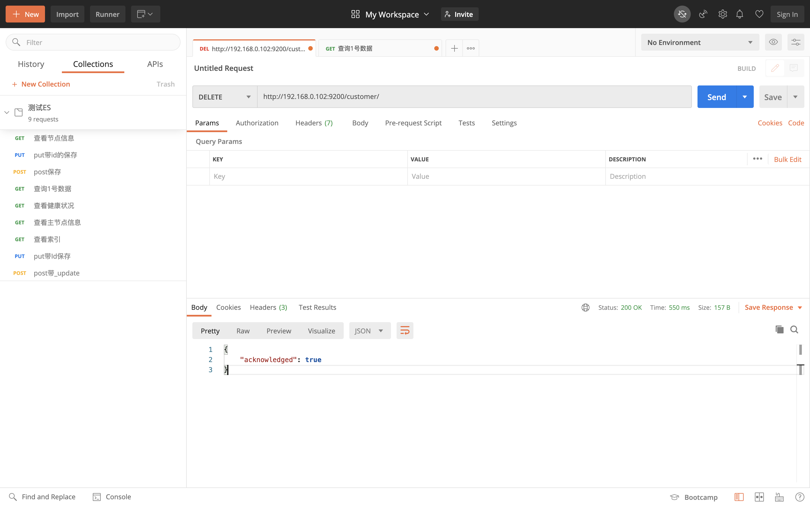Open the Authorization tab

pos(257,123)
